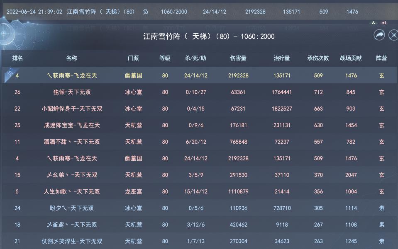Select player 乄幺弟丶-天下无双
This screenshot has width=398, height=249.
pos(72,175)
